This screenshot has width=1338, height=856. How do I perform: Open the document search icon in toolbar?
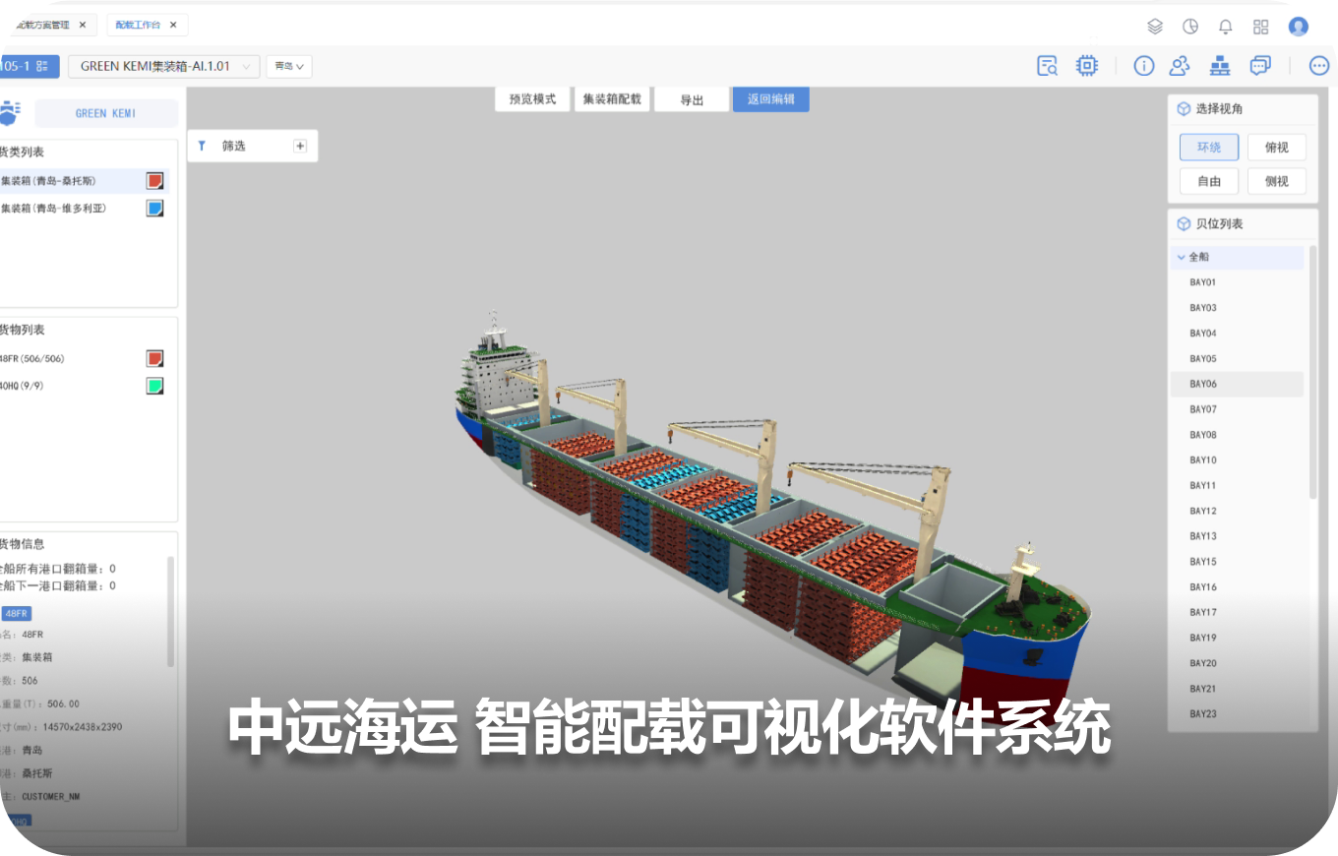(x=1048, y=66)
